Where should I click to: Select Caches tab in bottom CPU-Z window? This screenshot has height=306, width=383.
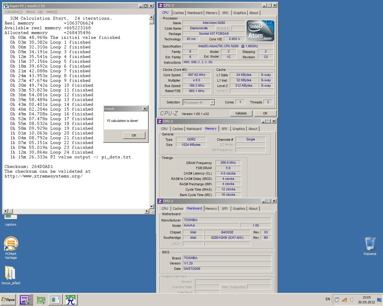pyautogui.click(x=178, y=209)
